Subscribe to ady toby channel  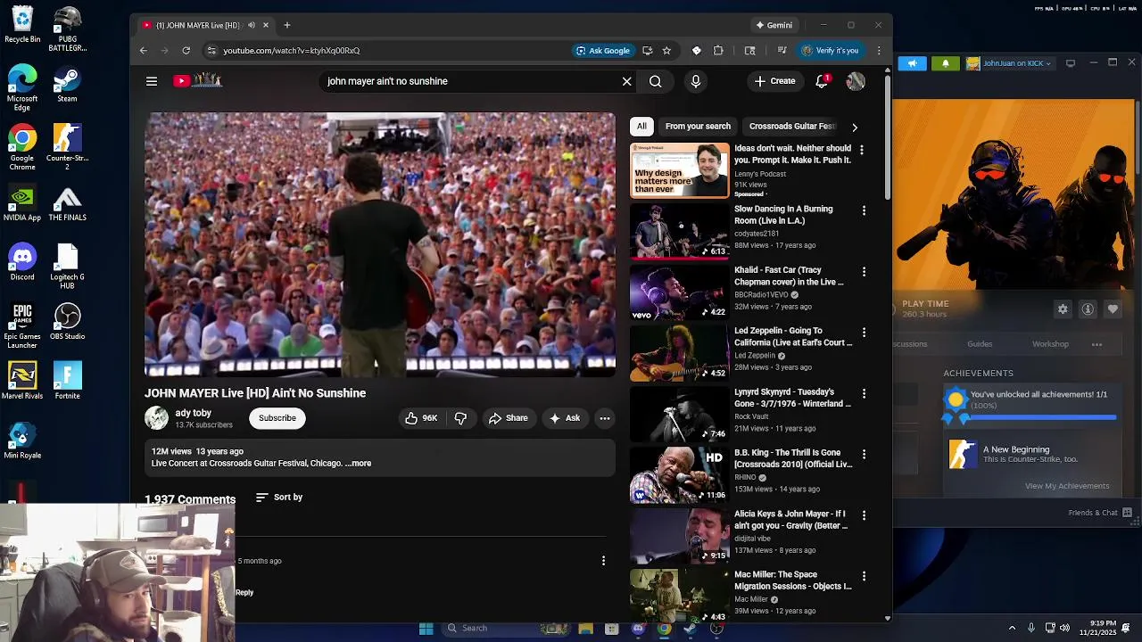pos(277,418)
